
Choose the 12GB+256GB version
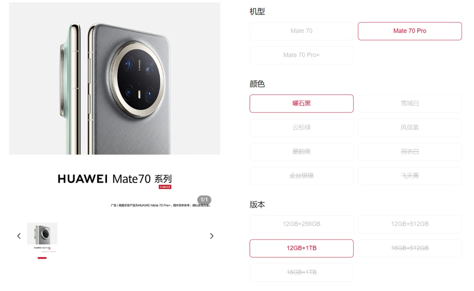click(x=301, y=224)
